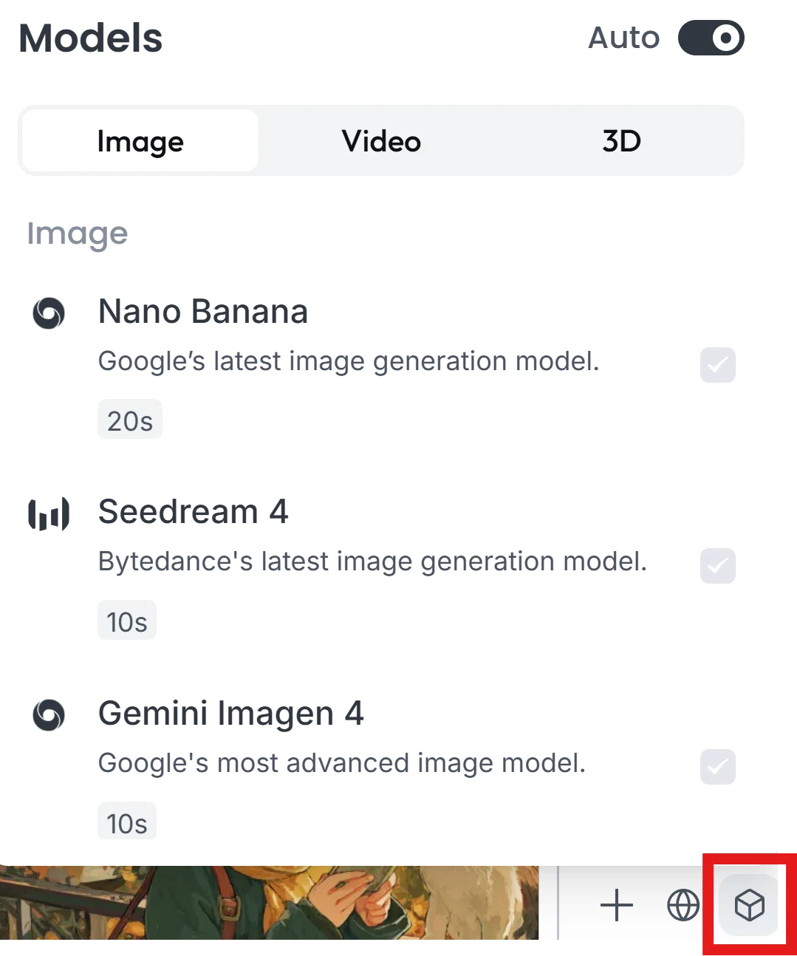Click the Gemini Imagen 4 logo icon
The width and height of the screenshot is (797, 956).
coord(49,714)
